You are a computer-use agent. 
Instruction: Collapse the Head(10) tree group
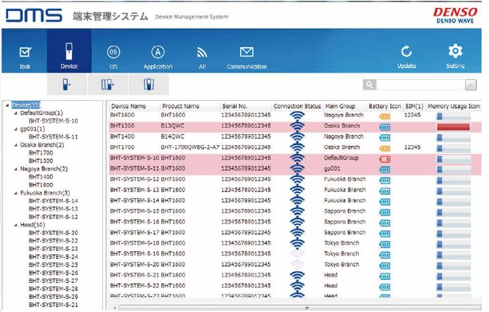coord(16,225)
